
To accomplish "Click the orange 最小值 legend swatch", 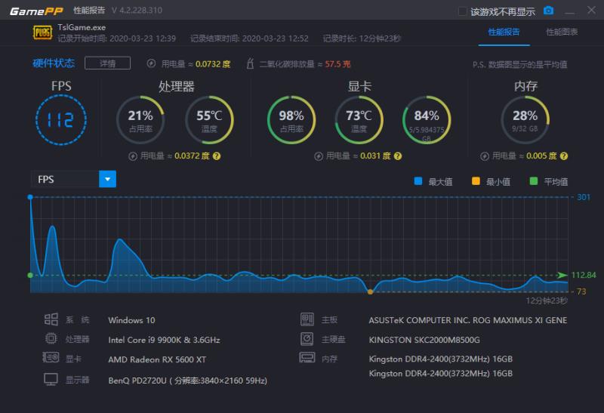I will [x=476, y=181].
